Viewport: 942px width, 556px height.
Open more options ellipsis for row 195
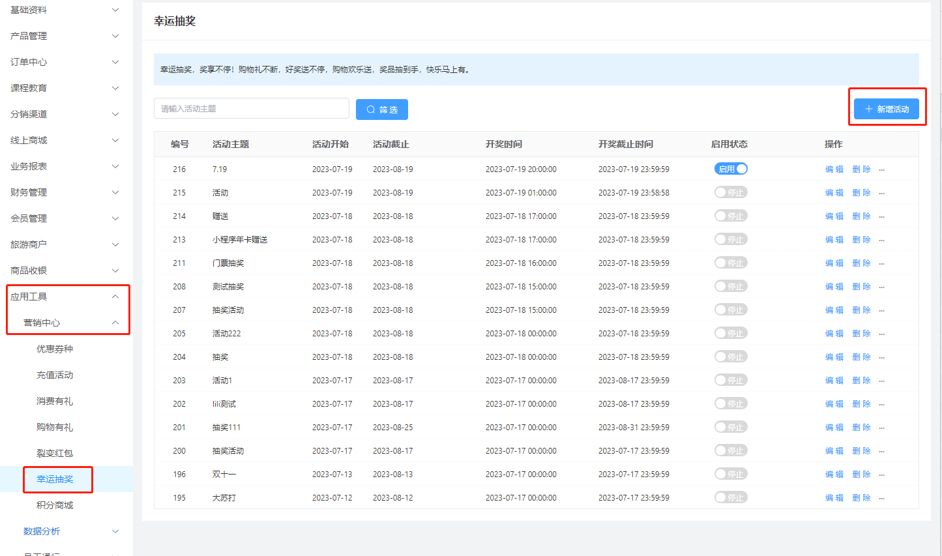881,498
